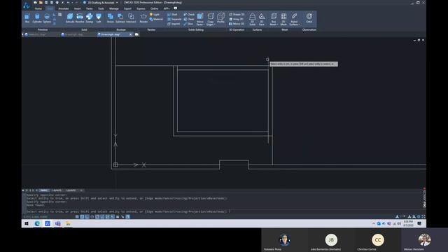
Task: Open the Express ribbon tab
Action: 141,8
